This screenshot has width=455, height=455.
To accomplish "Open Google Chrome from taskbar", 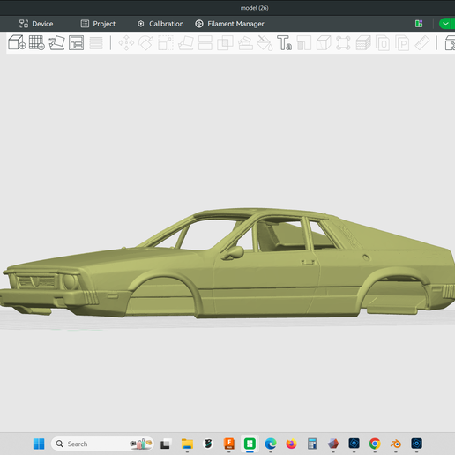I will [375, 444].
